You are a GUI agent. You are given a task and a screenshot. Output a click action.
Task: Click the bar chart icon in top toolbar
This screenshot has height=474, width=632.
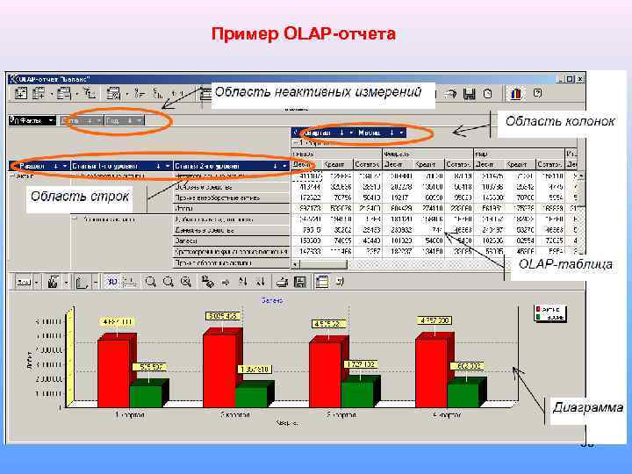point(515,94)
